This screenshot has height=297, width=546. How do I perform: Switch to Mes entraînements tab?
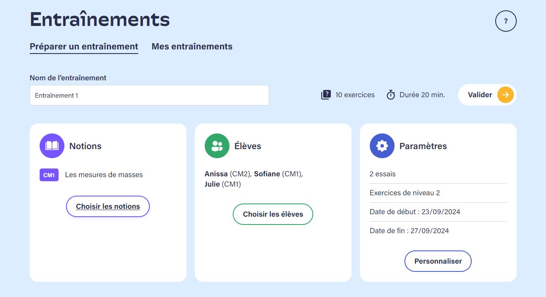tap(192, 47)
